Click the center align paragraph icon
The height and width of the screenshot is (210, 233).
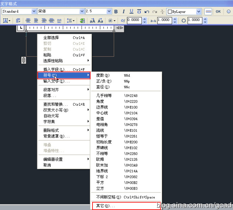tap(35, 21)
